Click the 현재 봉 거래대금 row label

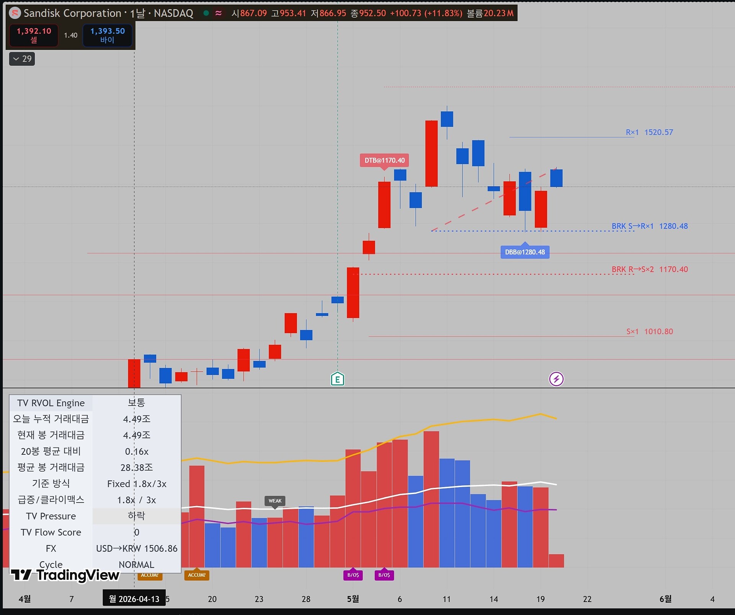pyautogui.click(x=51, y=435)
